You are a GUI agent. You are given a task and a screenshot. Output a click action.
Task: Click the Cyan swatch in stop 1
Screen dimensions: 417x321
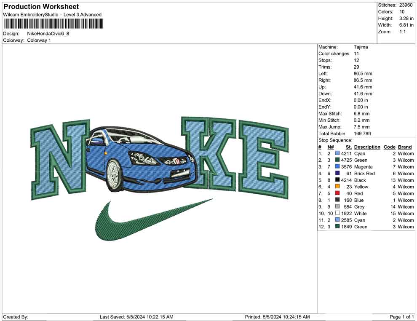(337, 154)
